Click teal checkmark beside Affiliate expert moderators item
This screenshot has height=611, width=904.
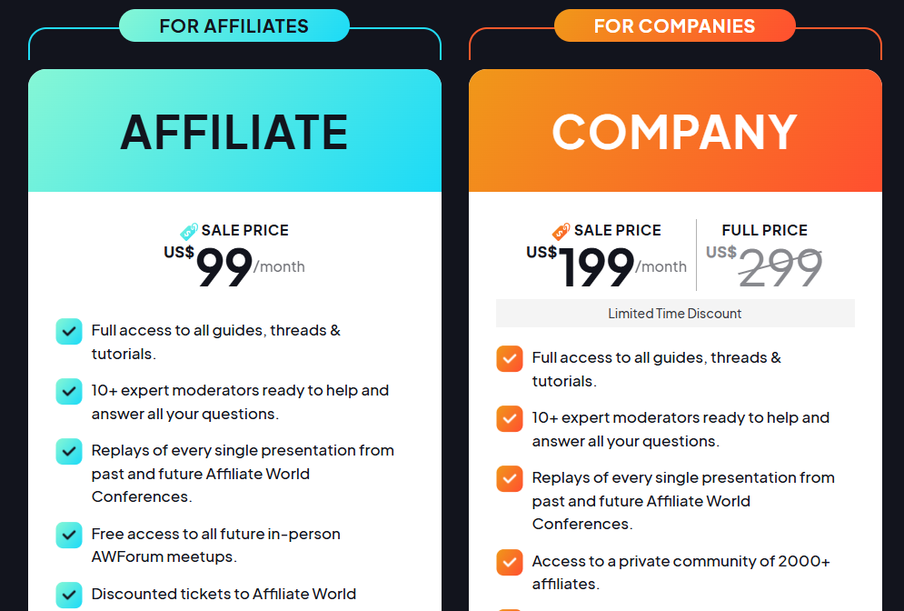69,391
